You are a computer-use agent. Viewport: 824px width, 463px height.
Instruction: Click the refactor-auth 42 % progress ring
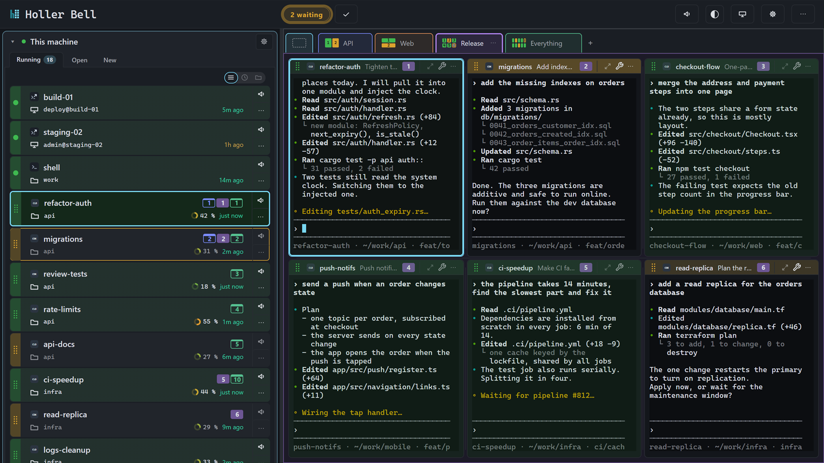pos(195,216)
